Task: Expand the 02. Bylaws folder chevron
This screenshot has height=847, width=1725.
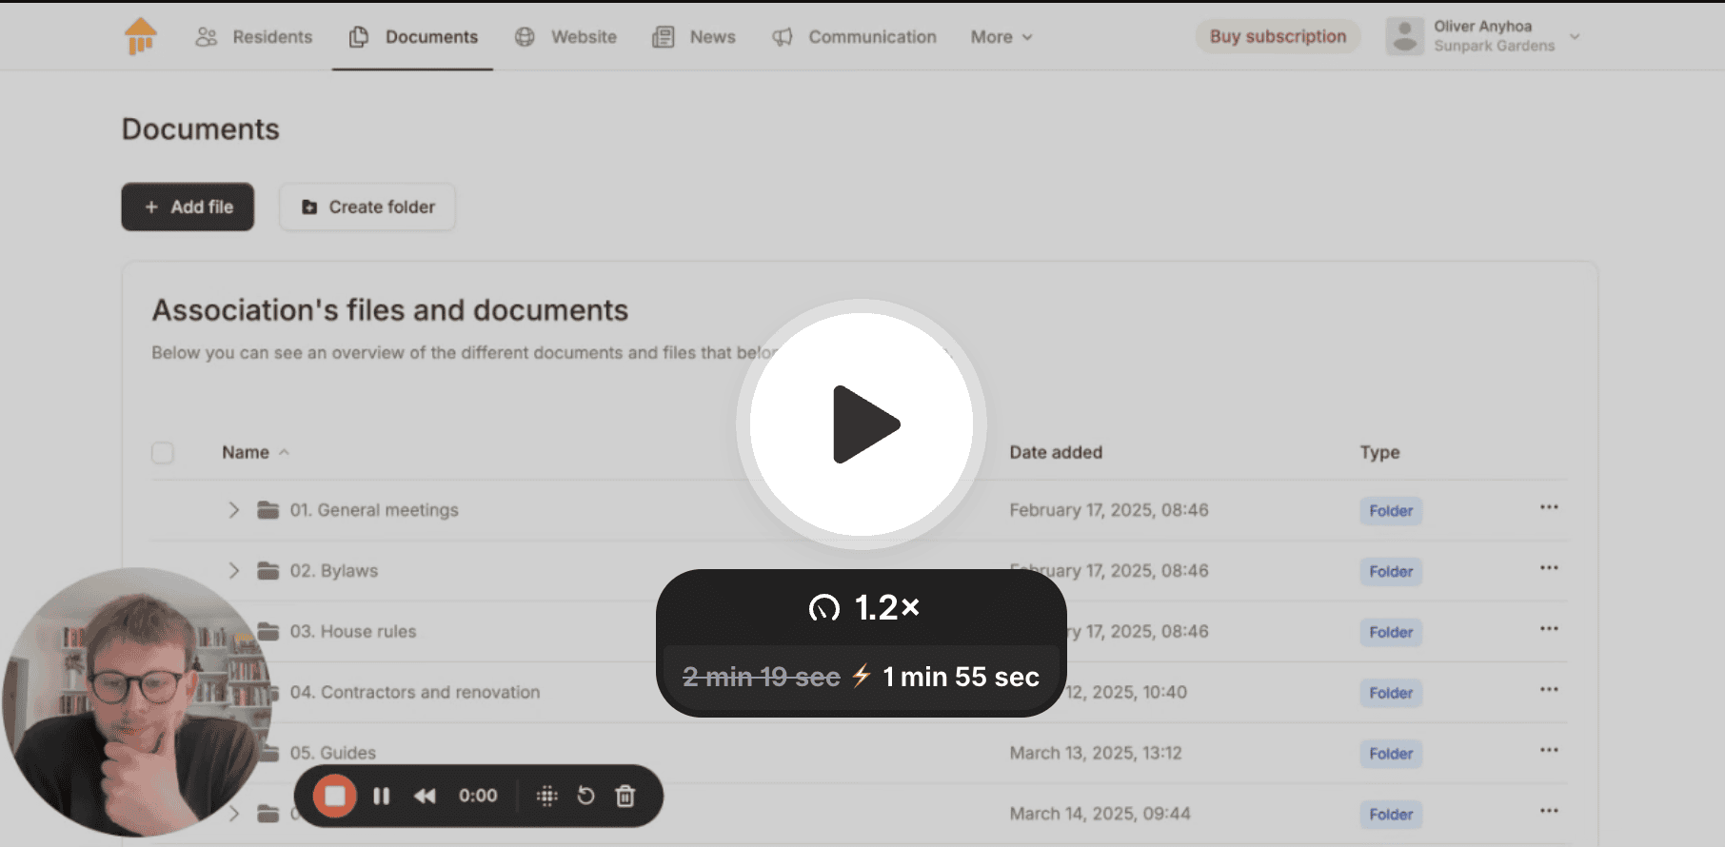Action: (x=233, y=571)
